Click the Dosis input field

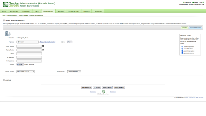[x=29, y=53]
